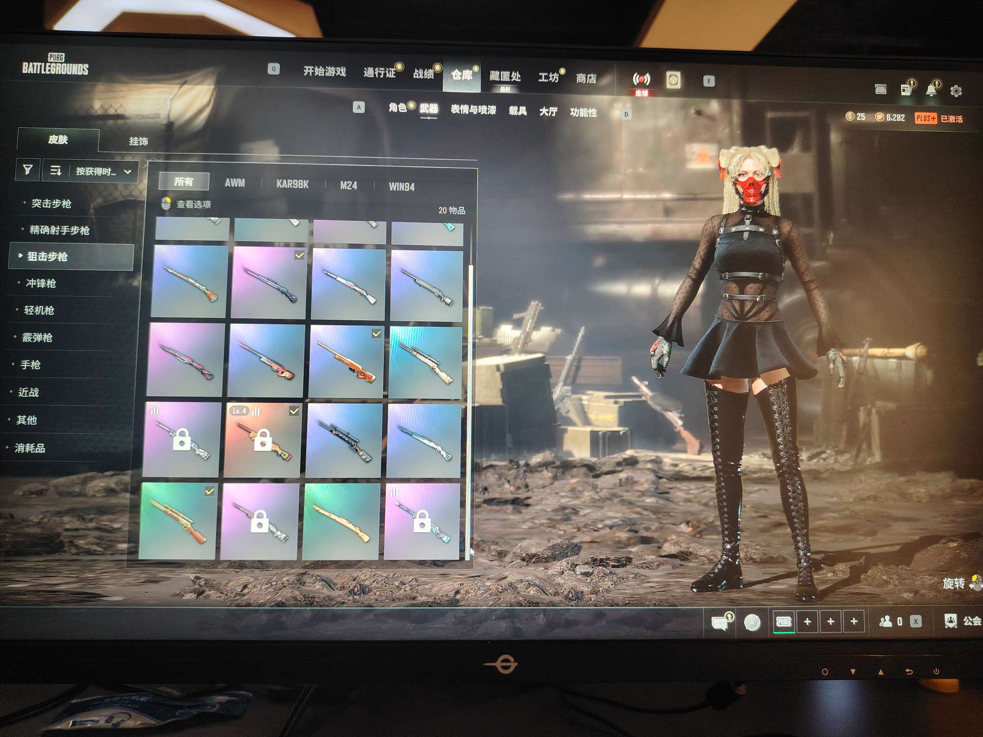
Task: Filter skins by KAR98K
Action: pos(292,184)
